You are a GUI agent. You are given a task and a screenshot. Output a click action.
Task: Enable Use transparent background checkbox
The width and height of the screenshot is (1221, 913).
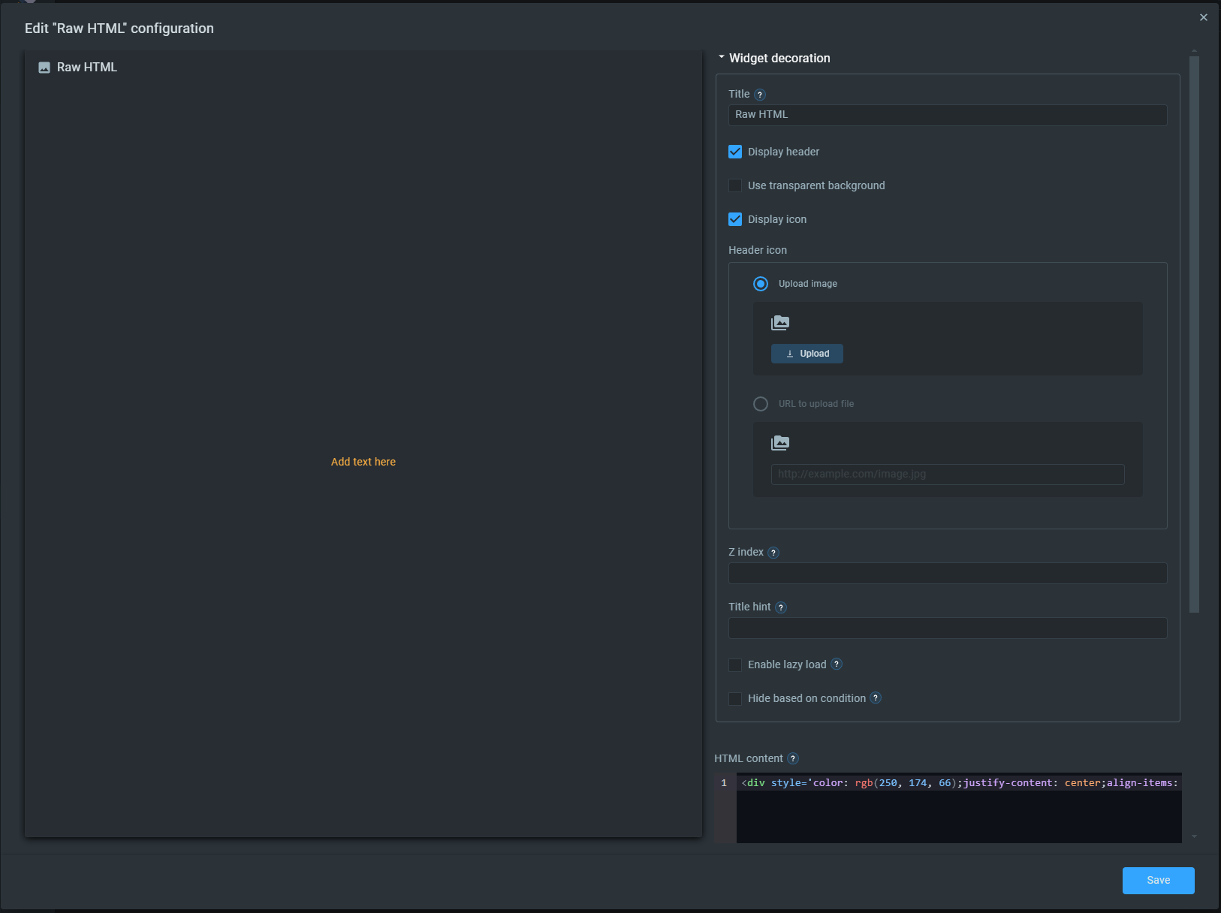pyautogui.click(x=735, y=185)
